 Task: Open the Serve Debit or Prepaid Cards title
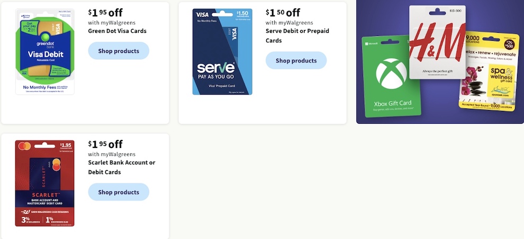tap(297, 36)
